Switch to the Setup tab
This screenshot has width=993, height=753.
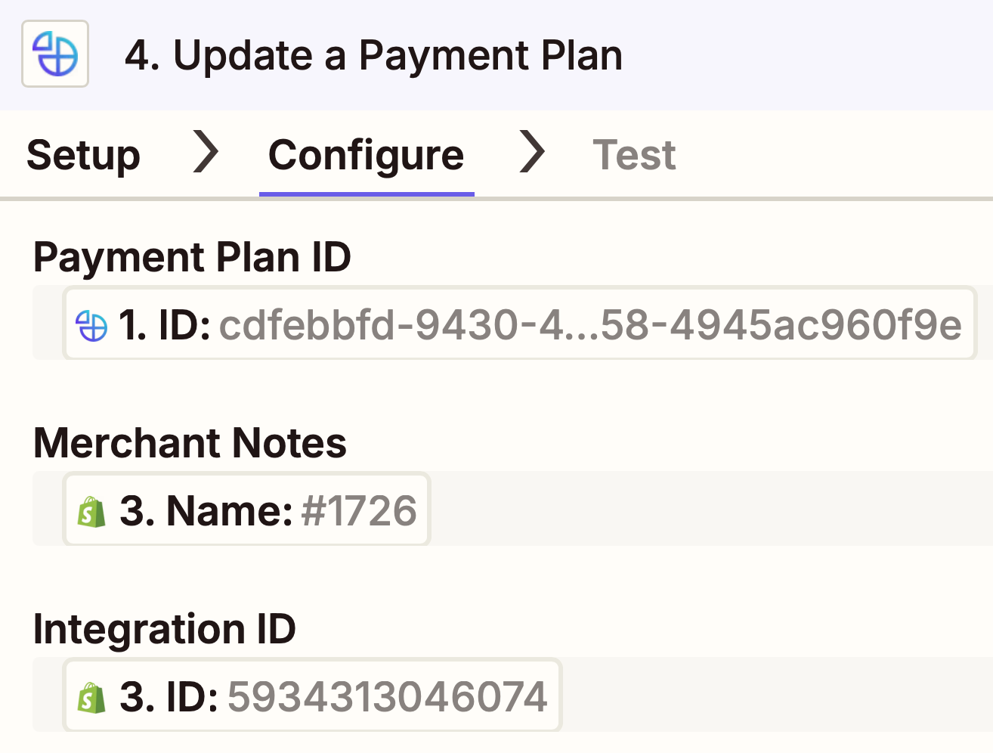tap(83, 155)
